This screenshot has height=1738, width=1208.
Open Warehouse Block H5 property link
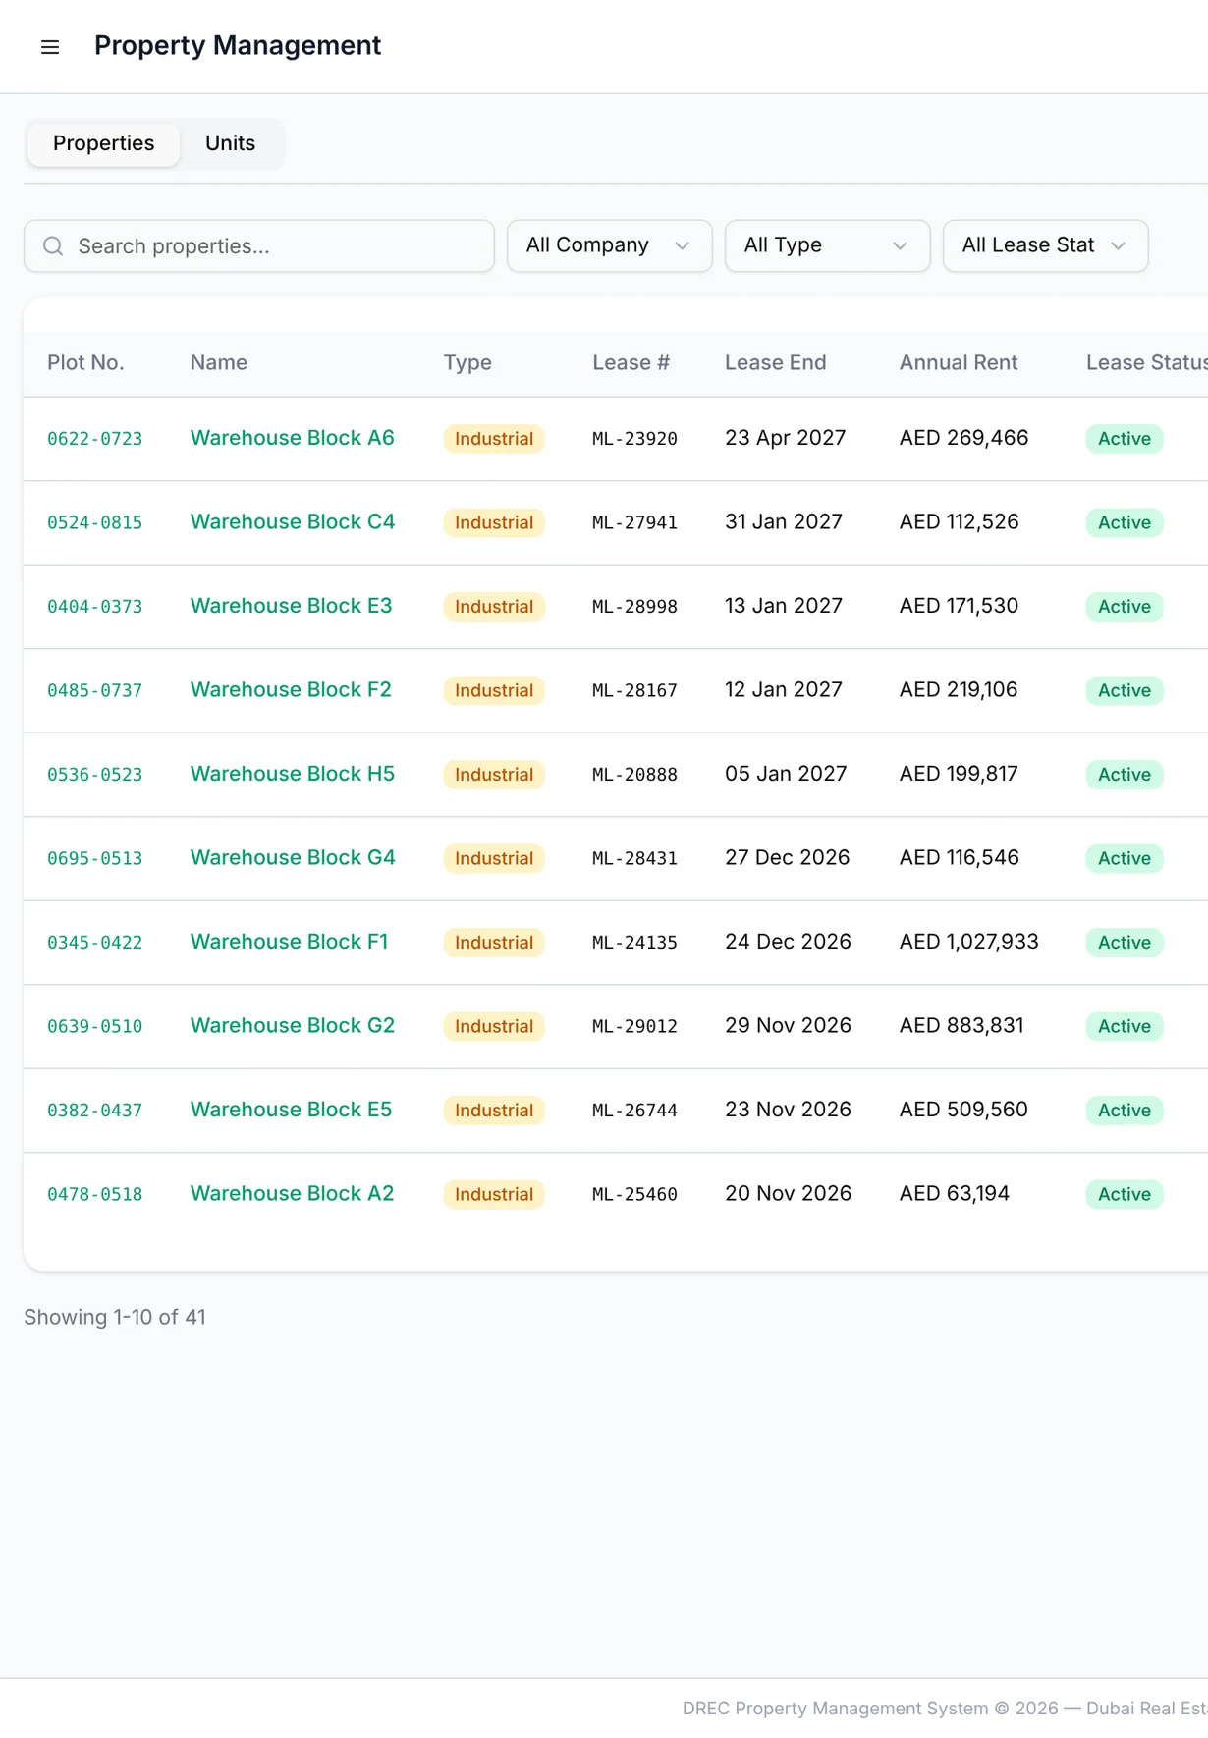coord(293,774)
